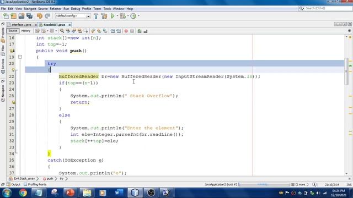Screen dimensions: 353x198
Task: Click the warning glyph at line 26
Action: pyautogui.click(x=13, y=102)
